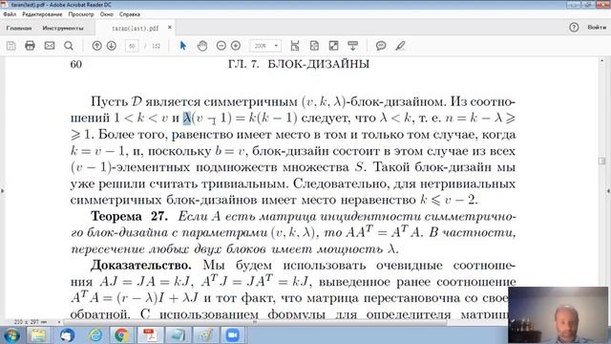Click the highlighted λ symbol in text

187,118
